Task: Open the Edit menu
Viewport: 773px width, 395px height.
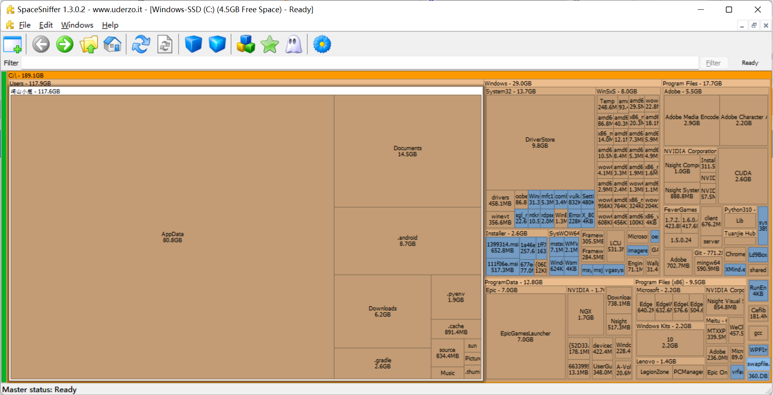Action: pyautogui.click(x=46, y=25)
